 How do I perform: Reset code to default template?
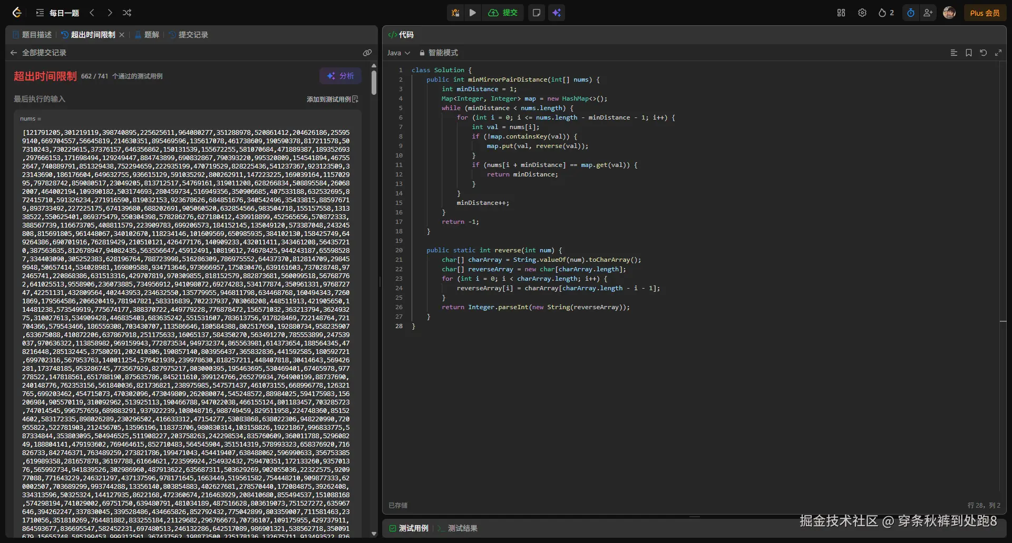coord(984,53)
